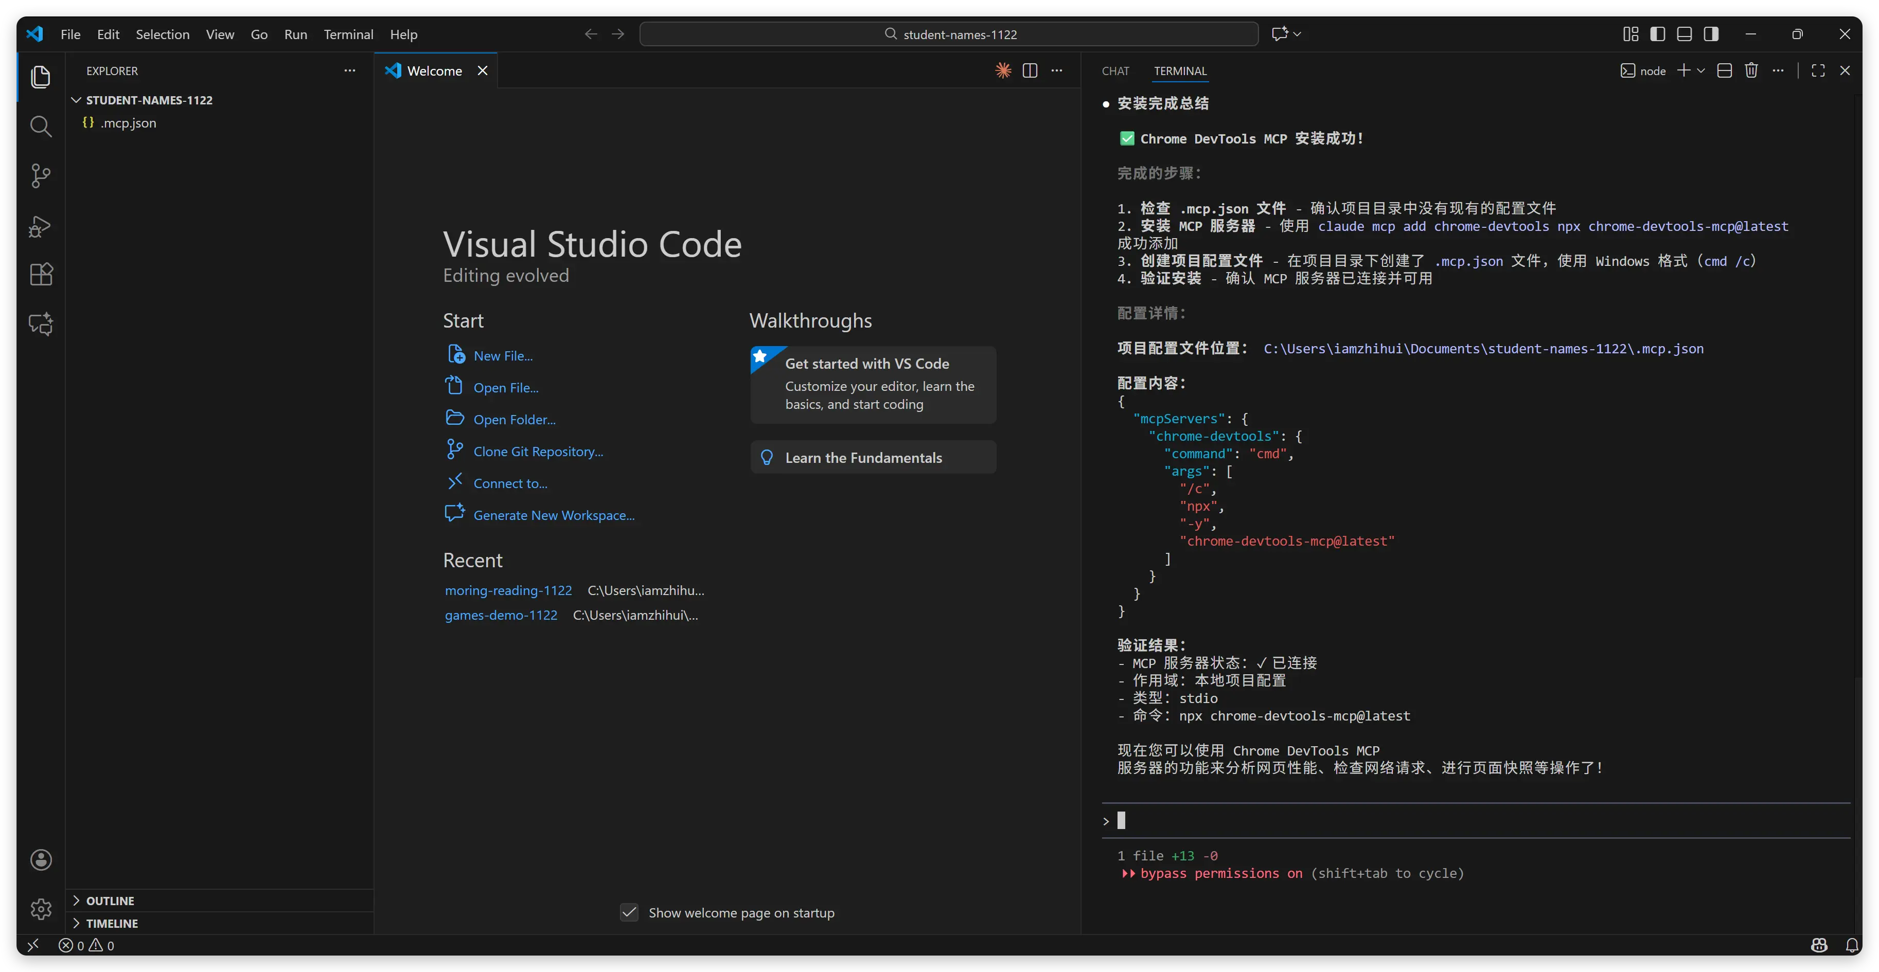Switch to the TERMINAL tab

coord(1179,71)
